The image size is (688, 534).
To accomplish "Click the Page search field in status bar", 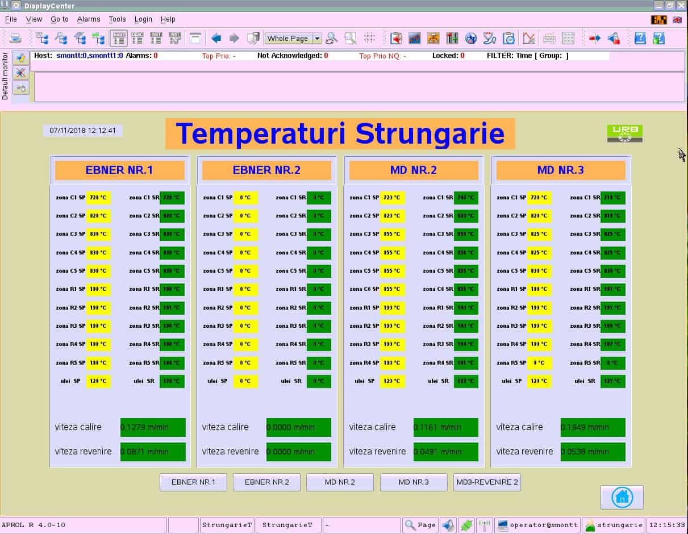I will [x=420, y=525].
